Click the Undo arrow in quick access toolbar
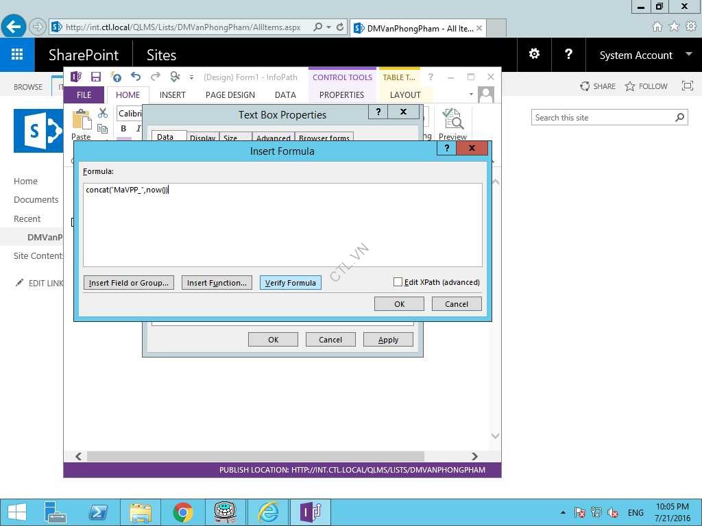702x526 pixels. pos(136,77)
